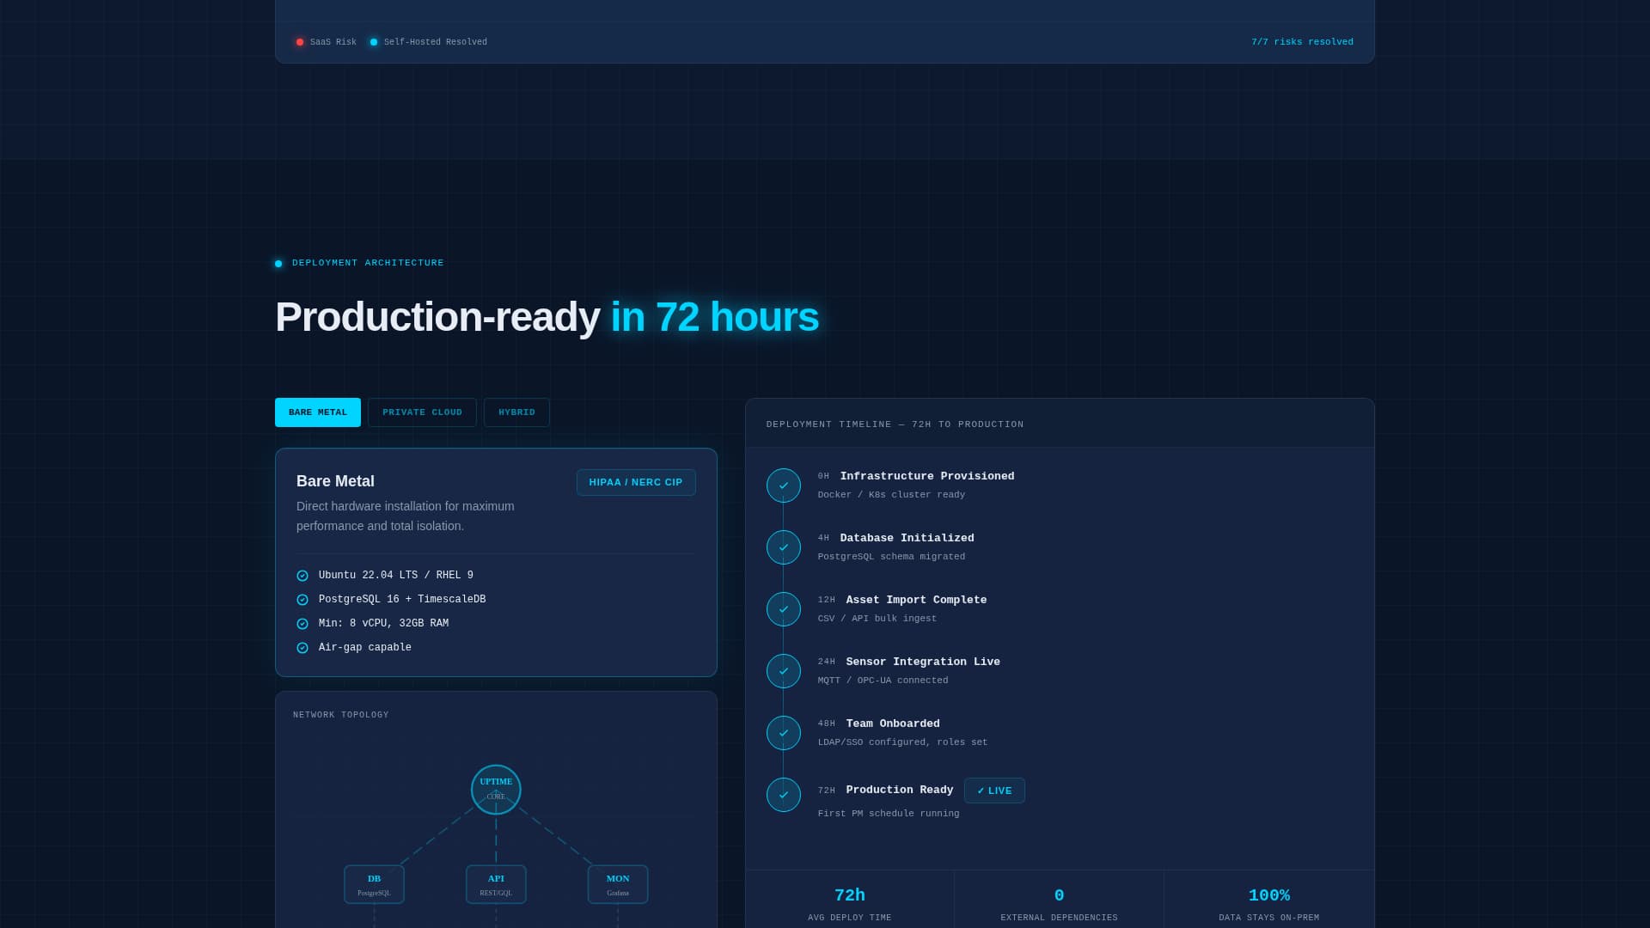Click the Infrastructure Provisioned checkmark circle
The height and width of the screenshot is (928, 1650).
784,485
